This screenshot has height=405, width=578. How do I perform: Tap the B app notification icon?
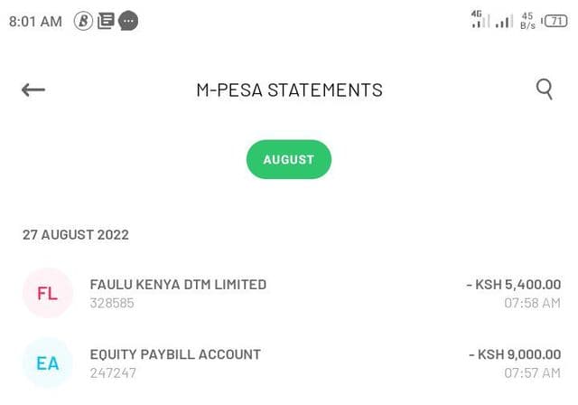pyautogui.click(x=84, y=21)
